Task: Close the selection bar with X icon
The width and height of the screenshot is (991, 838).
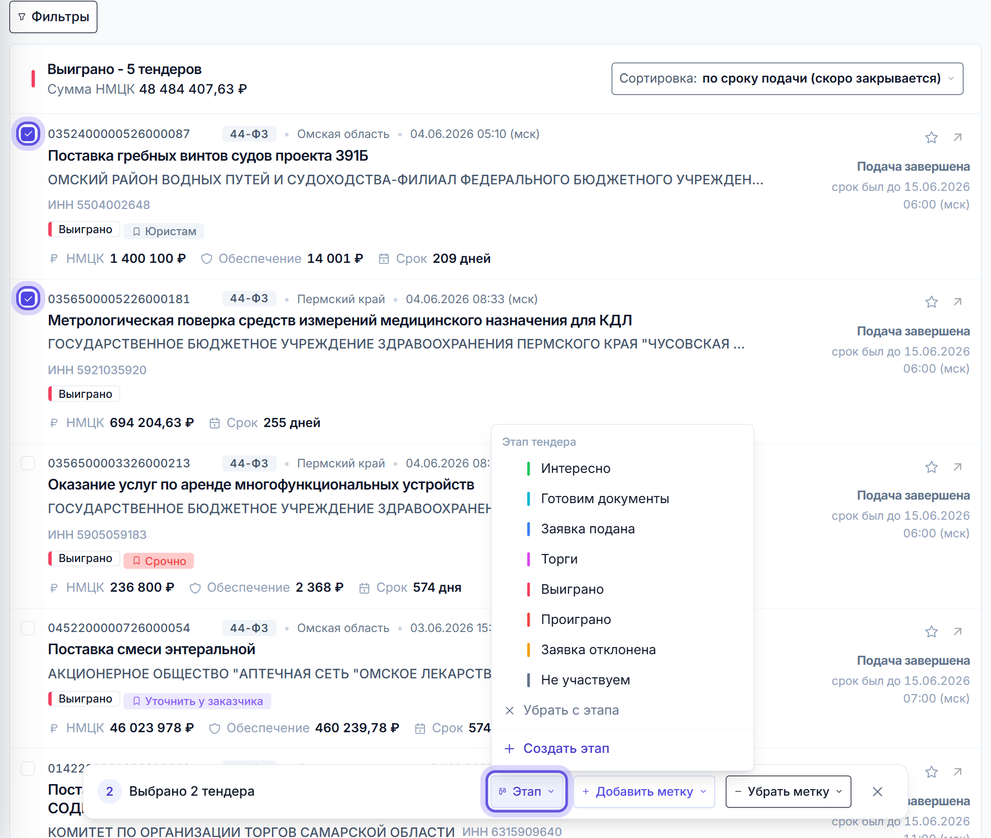Action: tap(877, 792)
